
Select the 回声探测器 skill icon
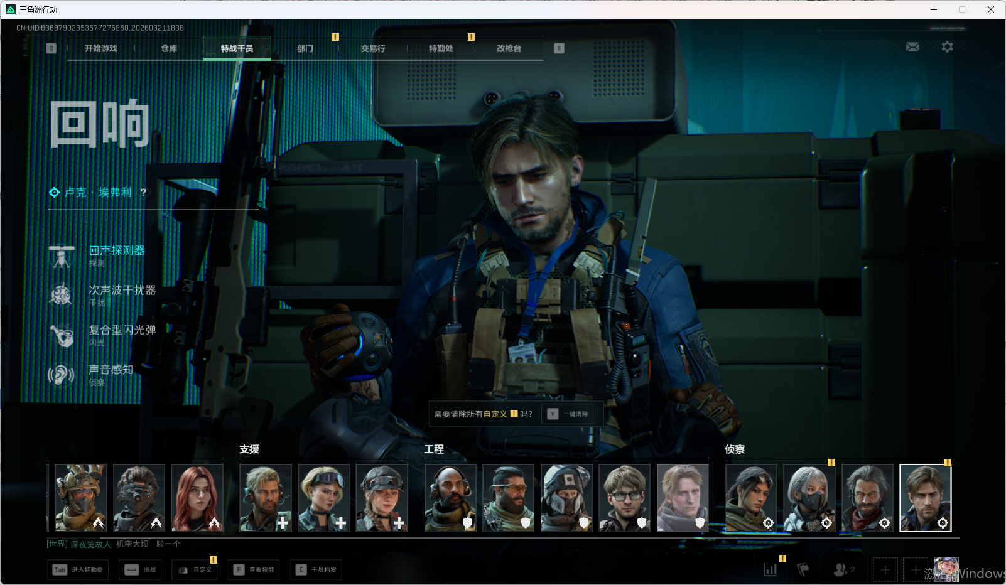(62, 256)
